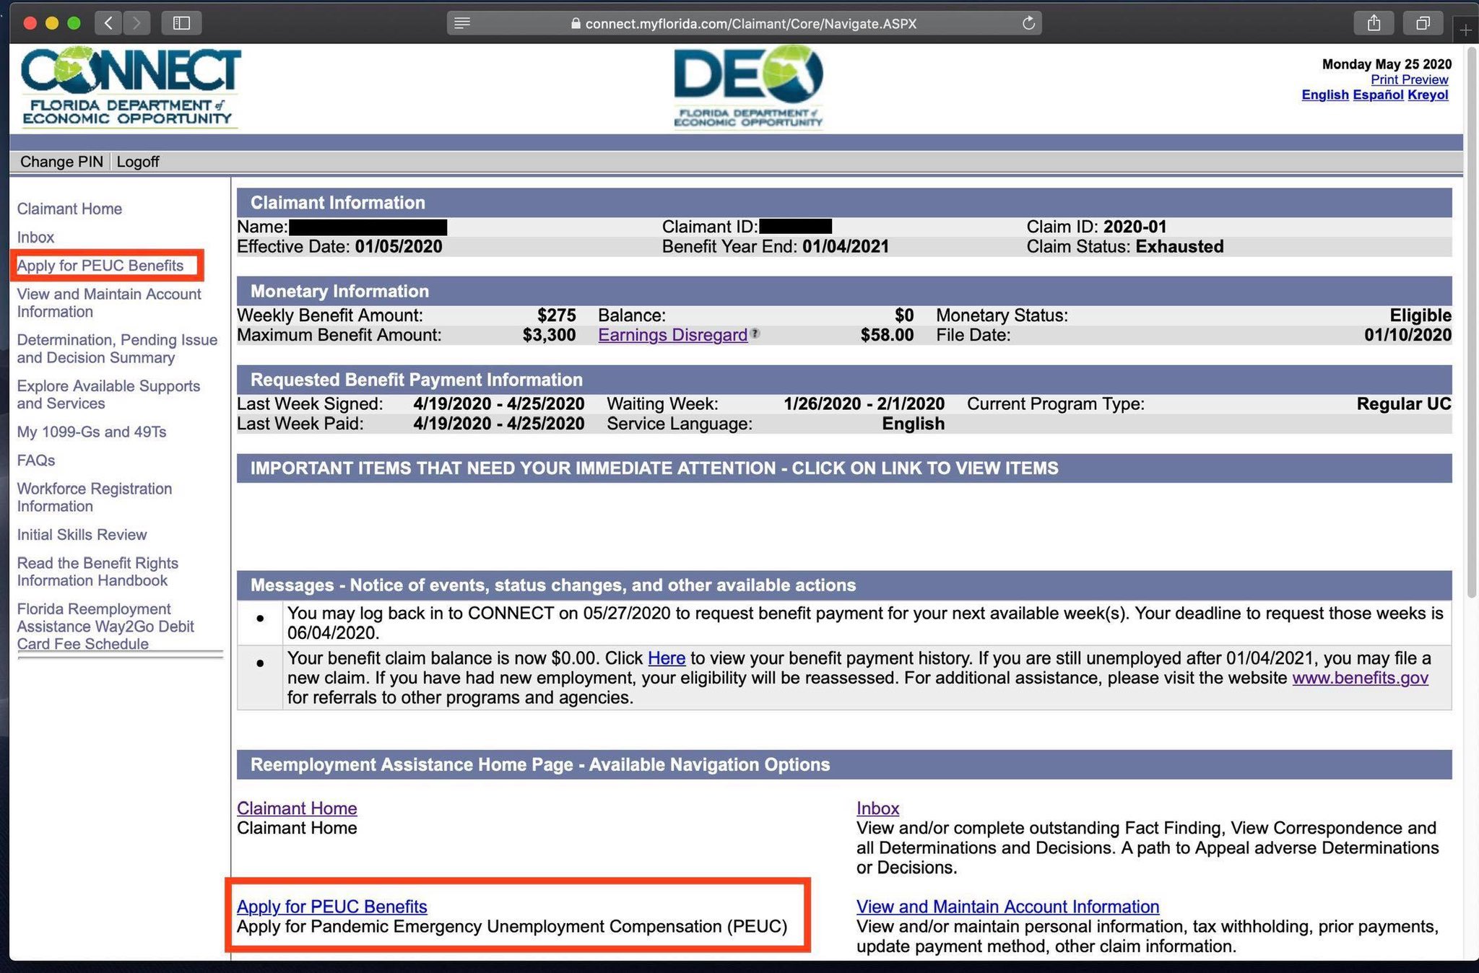Screen dimensions: 1479x973
Task: Click the File Date 01/10/2020
Action: (1408, 335)
